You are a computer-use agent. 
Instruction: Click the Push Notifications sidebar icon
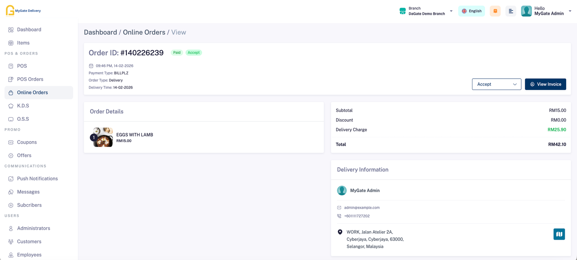(x=11, y=179)
